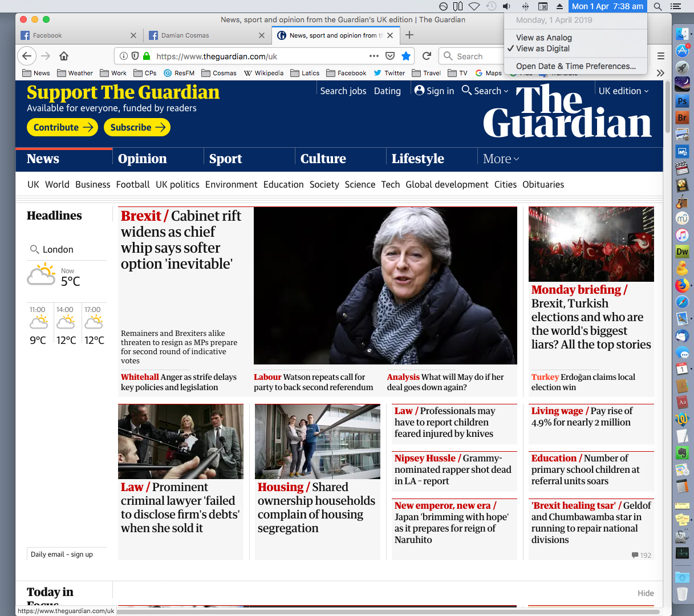The height and width of the screenshot is (616, 694).
Task: Open a new tab with plus button
Action: point(409,35)
